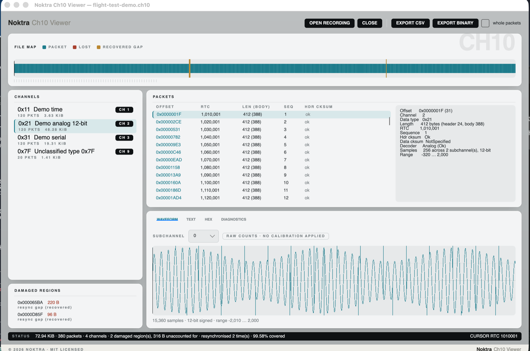Click the SEQ column header
This screenshot has width=530, height=351.
[x=289, y=107]
